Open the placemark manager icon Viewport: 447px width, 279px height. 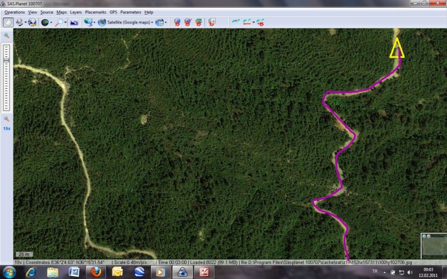point(212,22)
